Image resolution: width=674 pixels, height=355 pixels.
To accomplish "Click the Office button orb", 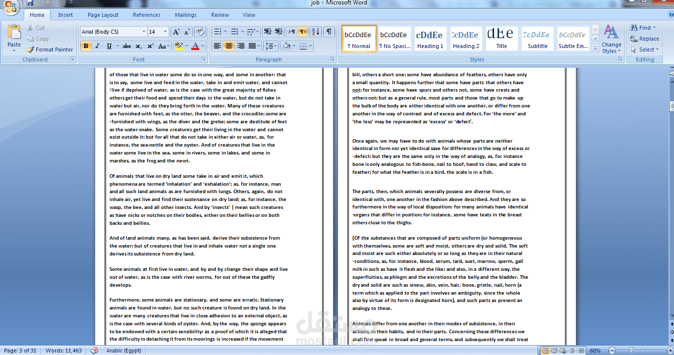I will click(10, 7).
